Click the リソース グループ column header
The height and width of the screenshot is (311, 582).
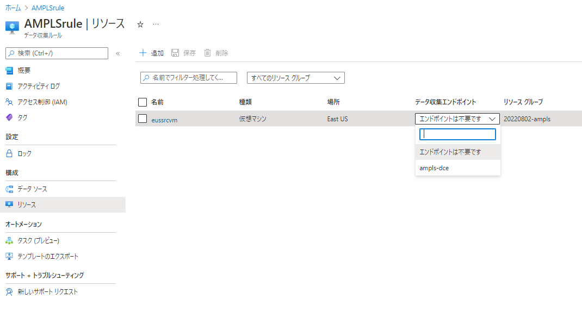(x=523, y=102)
